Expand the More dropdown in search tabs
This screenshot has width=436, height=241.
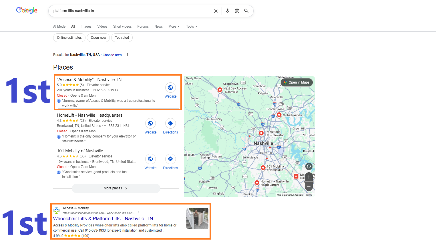pos(174,27)
